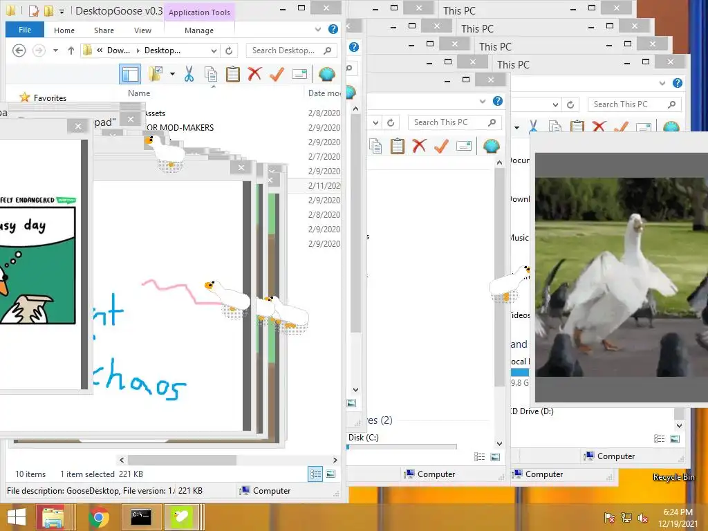The image size is (708, 531).
Task: Click the shell icon in middle This PC window toolbar
Action: [492, 147]
